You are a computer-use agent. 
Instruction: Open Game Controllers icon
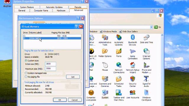133,51
